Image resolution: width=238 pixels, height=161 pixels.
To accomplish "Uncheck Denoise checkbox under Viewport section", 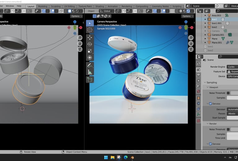I will pyautogui.click(x=210, y=104).
